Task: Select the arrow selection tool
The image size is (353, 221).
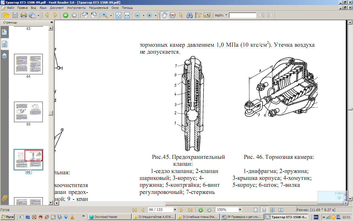Action: click(181, 15)
